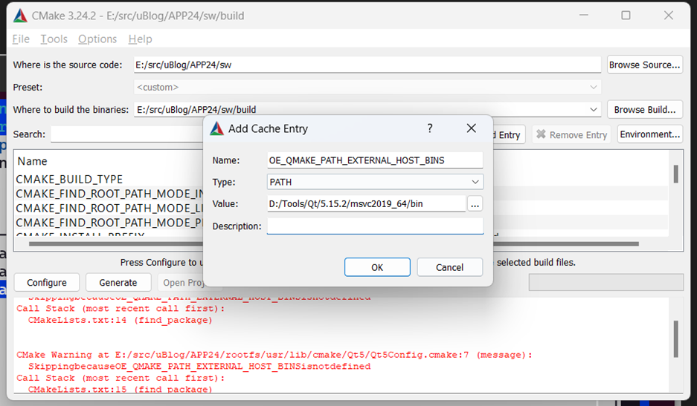This screenshot has width=697, height=406.
Task: Close the Add Cache Entry dialog
Action: coord(471,128)
